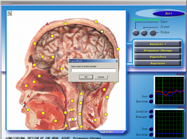Select the triangle marker in the rear neck muscles
The height and width of the screenshot is (139, 187).
coord(96,105)
